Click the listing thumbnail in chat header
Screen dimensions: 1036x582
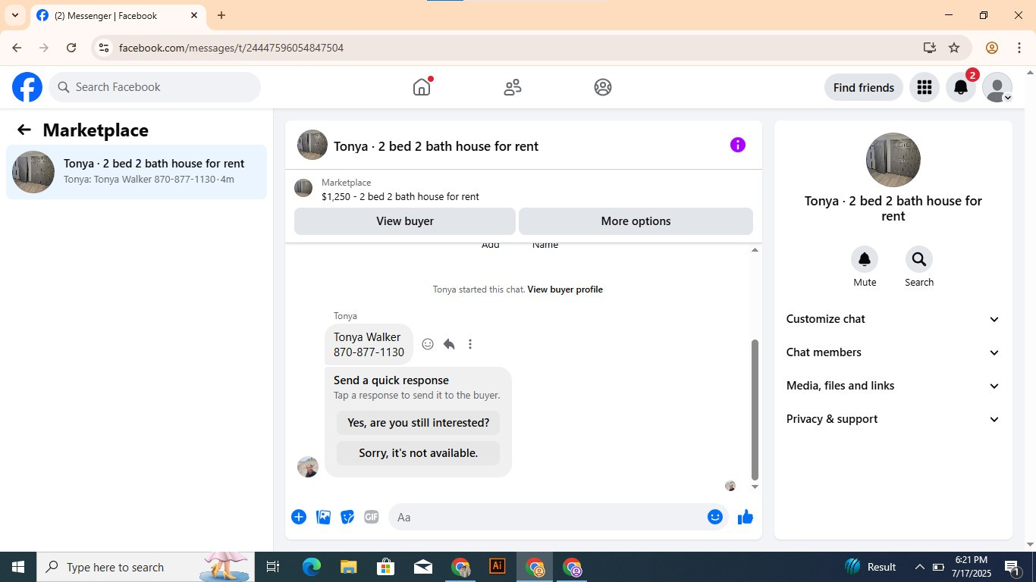point(312,145)
